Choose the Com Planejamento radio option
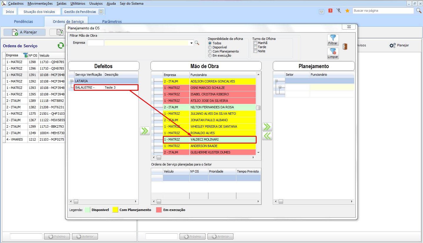 tap(210, 51)
